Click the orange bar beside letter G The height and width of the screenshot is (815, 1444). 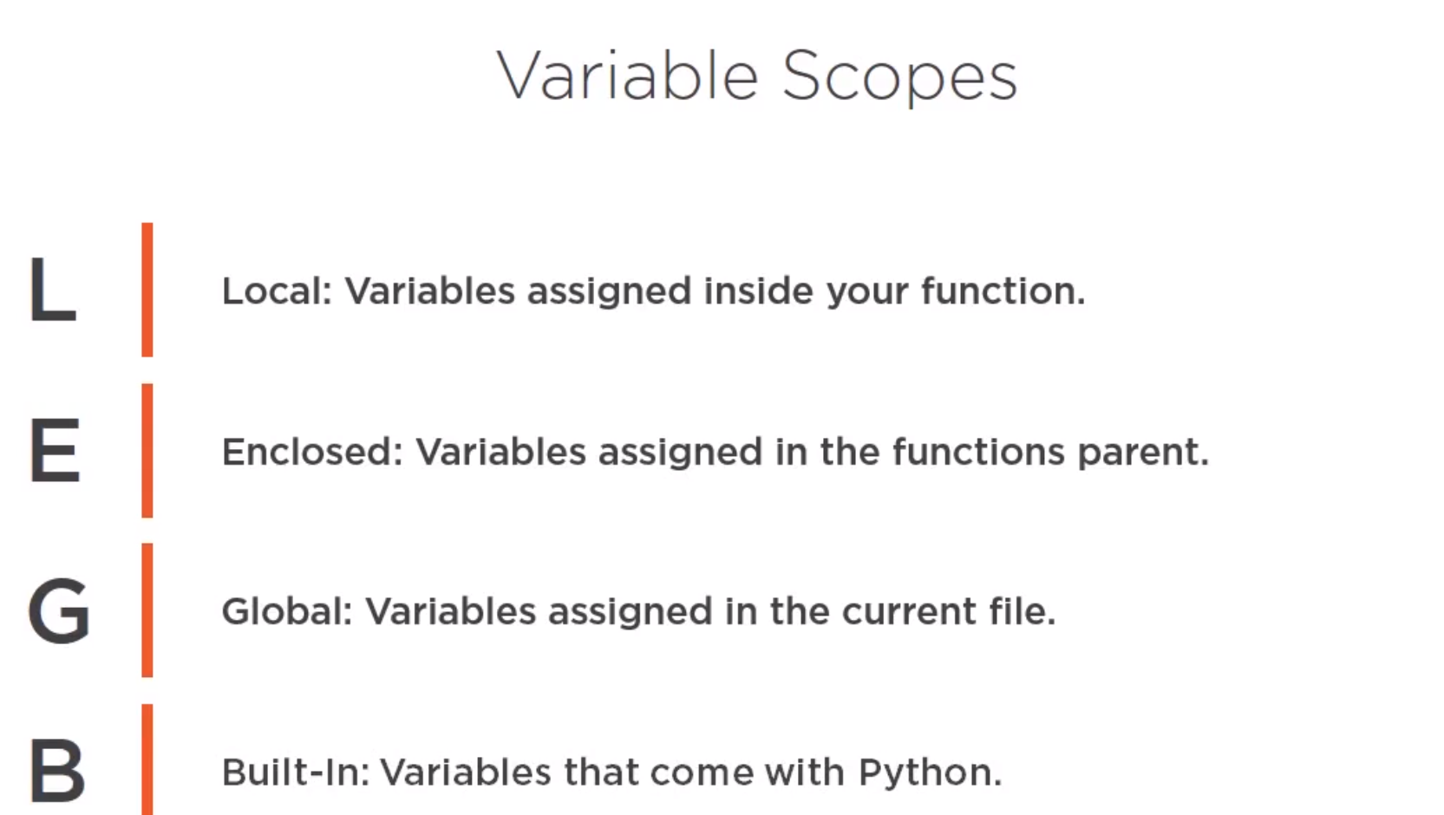click(x=147, y=610)
